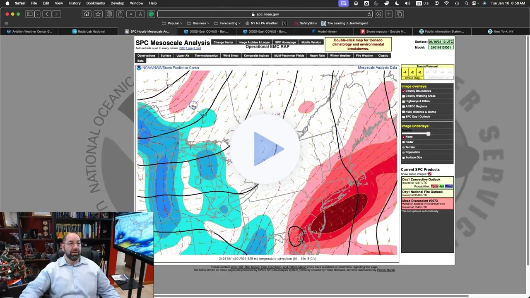Enable the County Warning Areas overlay
This screenshot has height=298, width=530.
(x=404, y=96)
